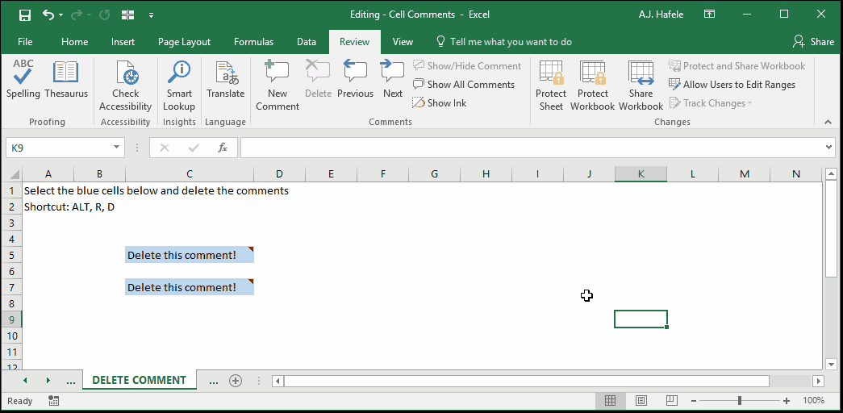Click the horizontal scrollbar left arrow
The width and height of the screenshot is (843, 413).
(278, 381)
